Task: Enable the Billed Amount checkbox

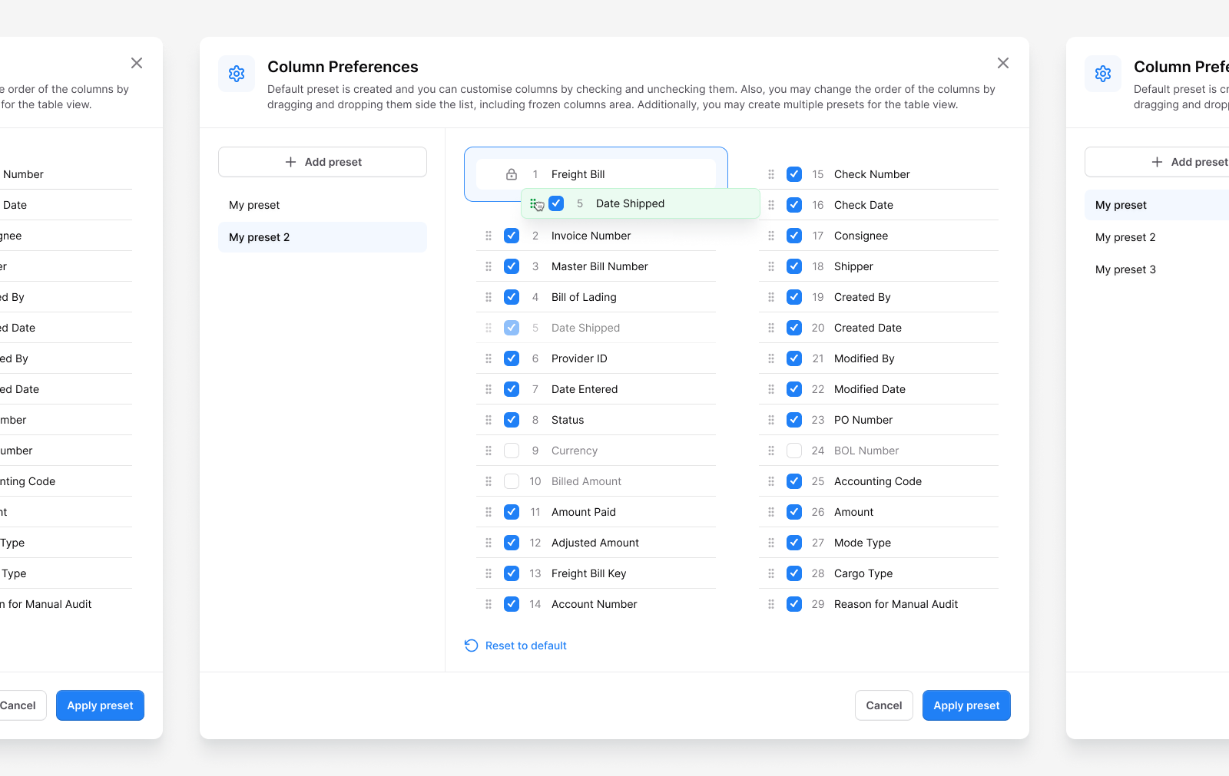Action: pyautogui.click(x=511, y=481)
